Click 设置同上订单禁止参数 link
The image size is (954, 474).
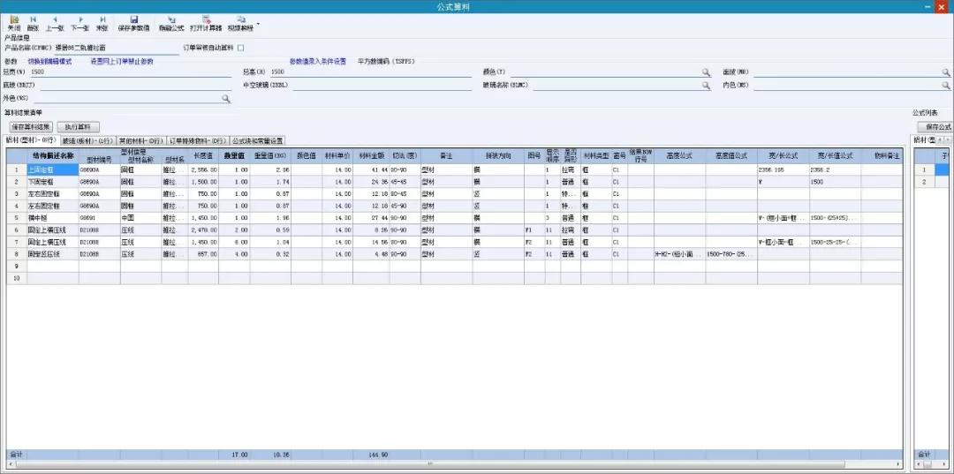(122, 62)
